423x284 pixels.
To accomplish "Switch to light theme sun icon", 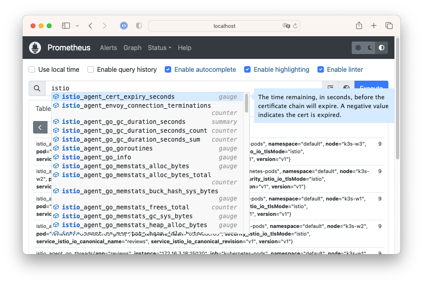I will tap(358, 48).
